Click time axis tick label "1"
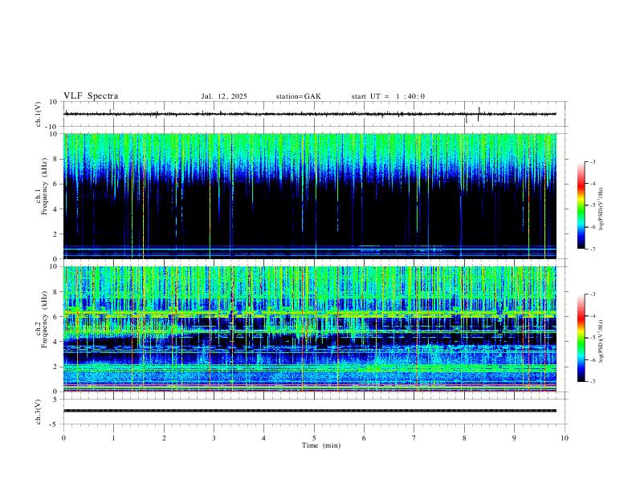Screen dimensions: 636x491 click(x=113, y=438)
